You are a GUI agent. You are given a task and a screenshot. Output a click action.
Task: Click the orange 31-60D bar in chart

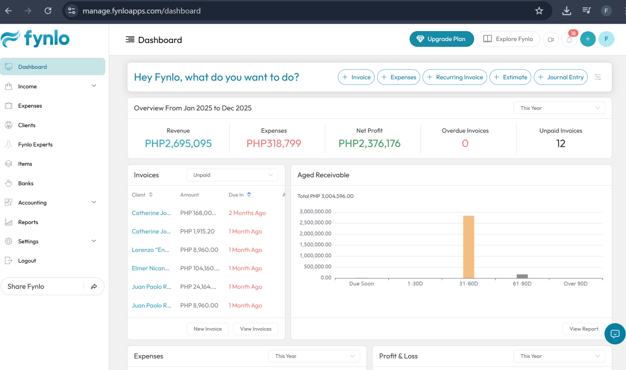pyautogui.click(x=469, y=247)
